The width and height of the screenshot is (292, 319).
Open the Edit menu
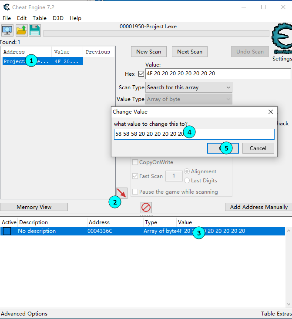(22, 18)
